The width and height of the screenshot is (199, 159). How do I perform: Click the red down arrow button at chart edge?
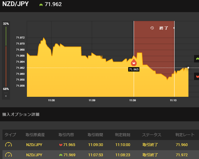[x=197, y=76]
